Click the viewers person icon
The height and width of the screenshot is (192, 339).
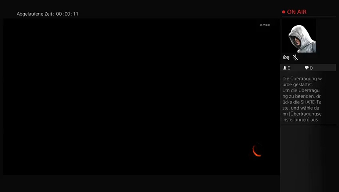[x=285, y=68]
